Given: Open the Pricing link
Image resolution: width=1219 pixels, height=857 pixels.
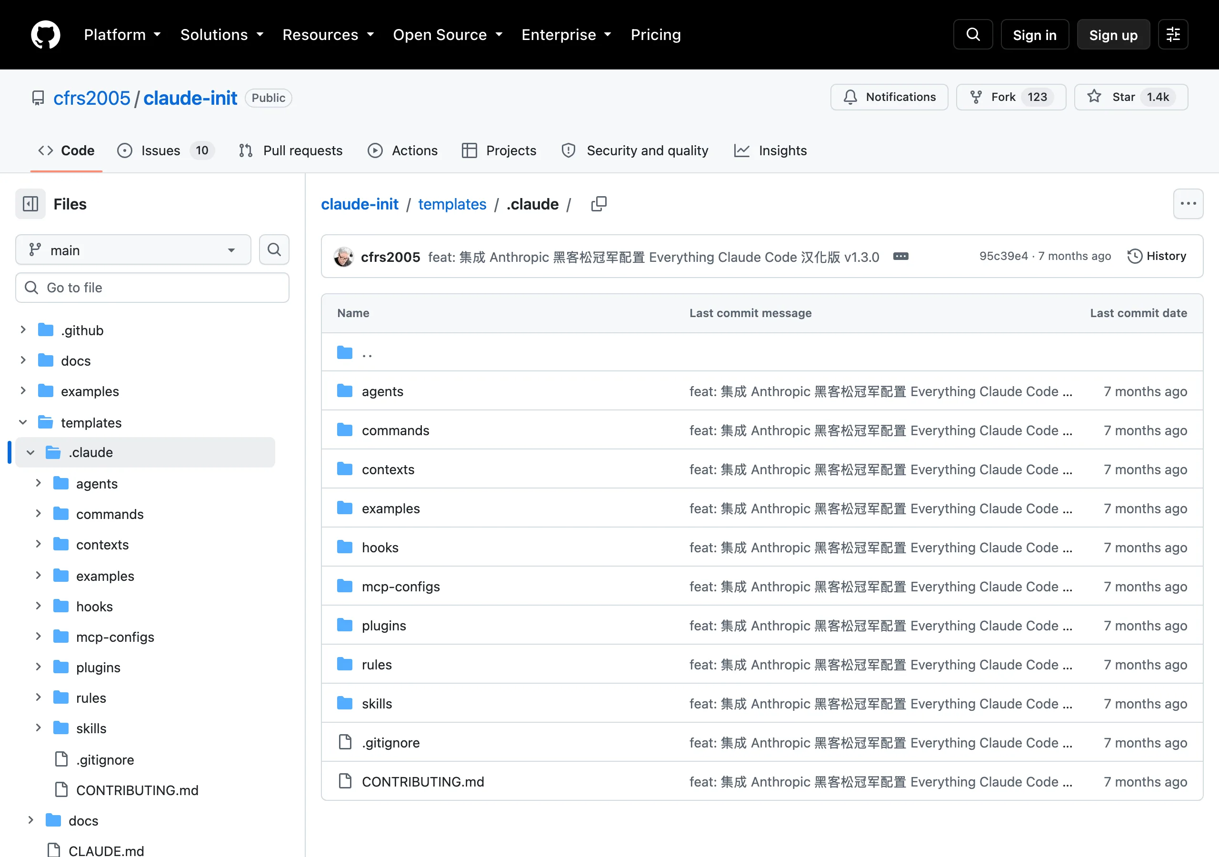Looking at the screenshot, I should [656, 35].
